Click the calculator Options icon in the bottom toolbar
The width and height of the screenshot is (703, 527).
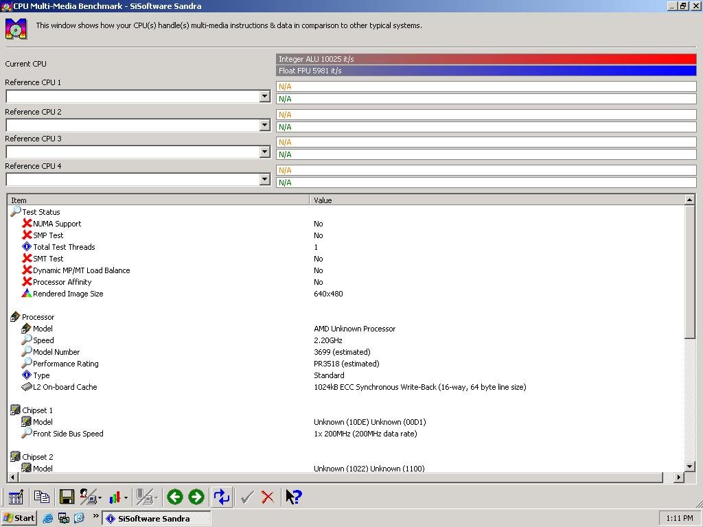(x=16, y=497)
